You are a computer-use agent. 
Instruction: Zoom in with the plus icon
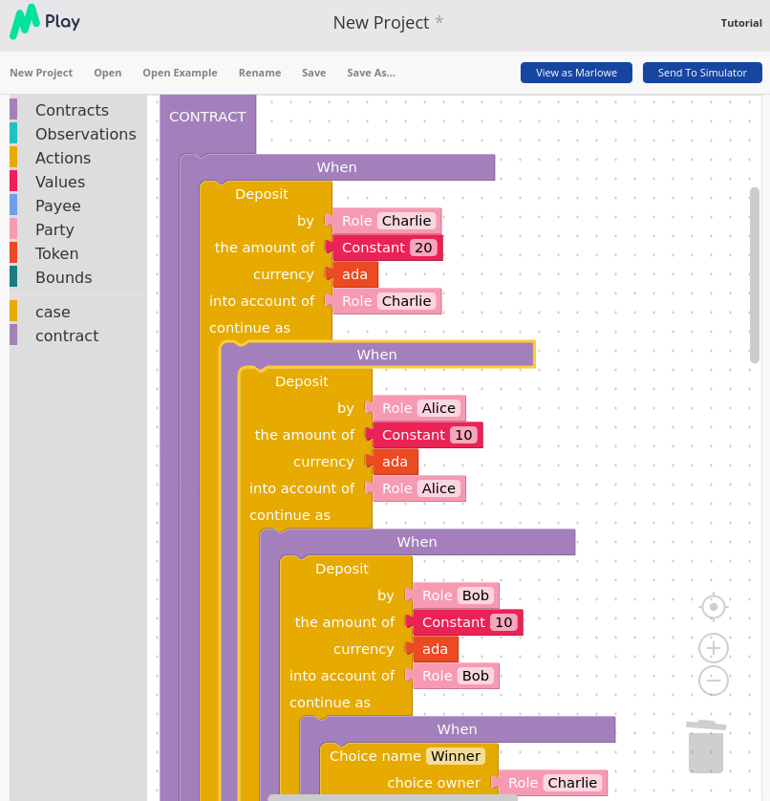click(714, 648)
